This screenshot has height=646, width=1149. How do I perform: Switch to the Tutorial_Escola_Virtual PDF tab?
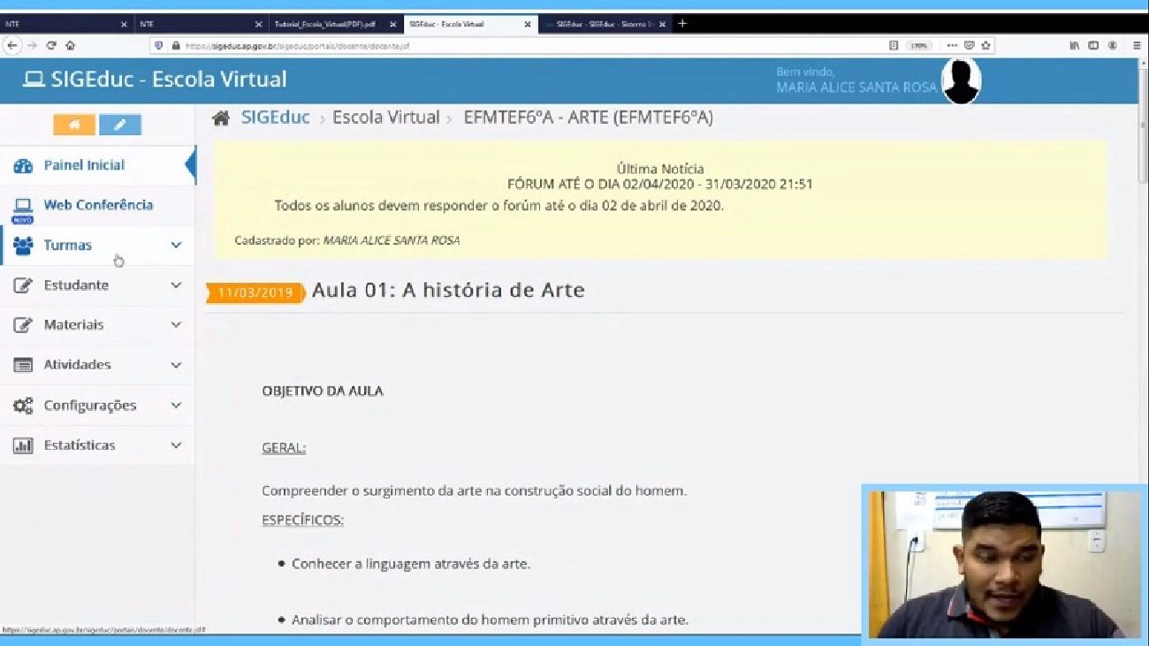pyautogui.click(x=334, y=24)
